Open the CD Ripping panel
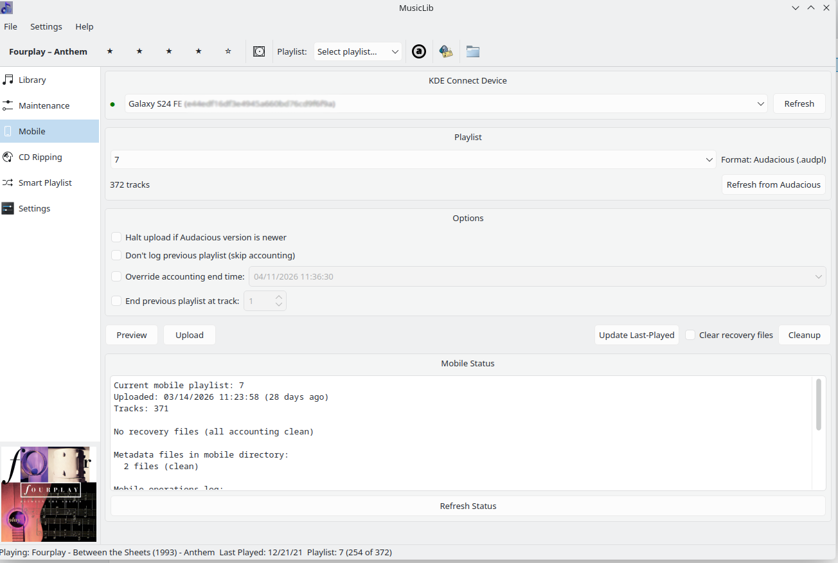Viewport: 838px width, 563px height. pos(49,157)
